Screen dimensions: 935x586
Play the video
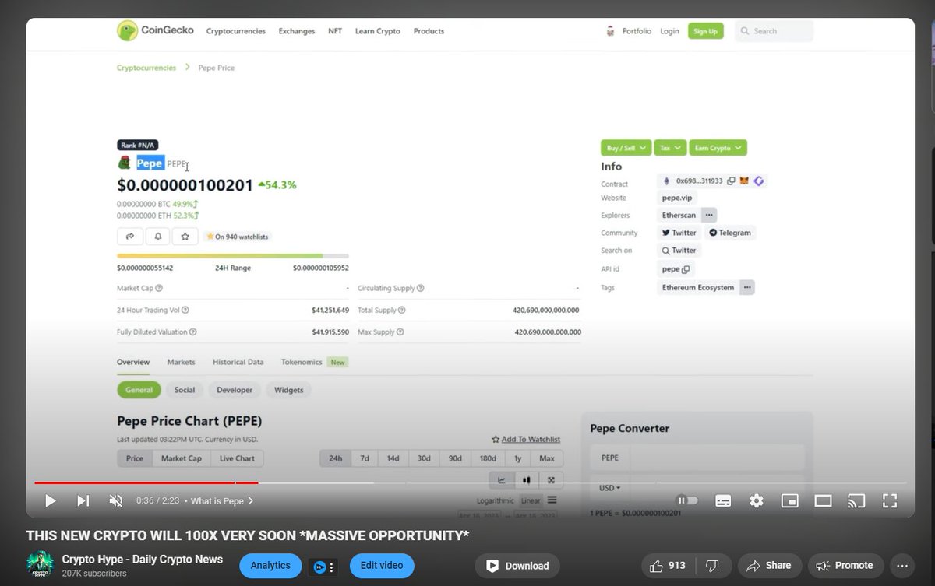50,500
